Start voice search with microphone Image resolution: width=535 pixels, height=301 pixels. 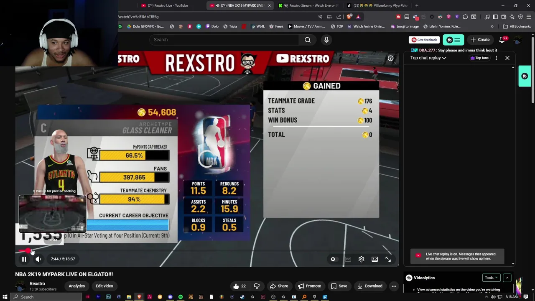click(x=326, y=40)
